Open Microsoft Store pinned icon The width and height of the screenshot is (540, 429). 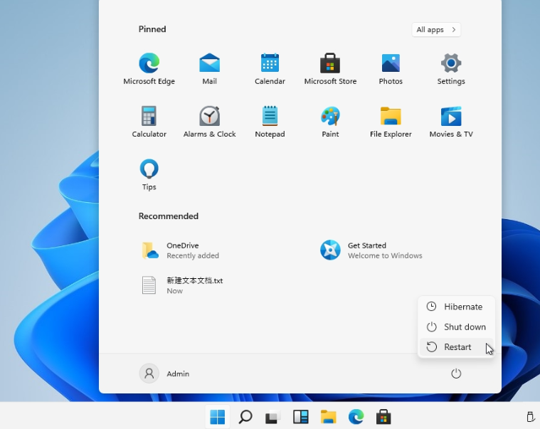[330, 63]
